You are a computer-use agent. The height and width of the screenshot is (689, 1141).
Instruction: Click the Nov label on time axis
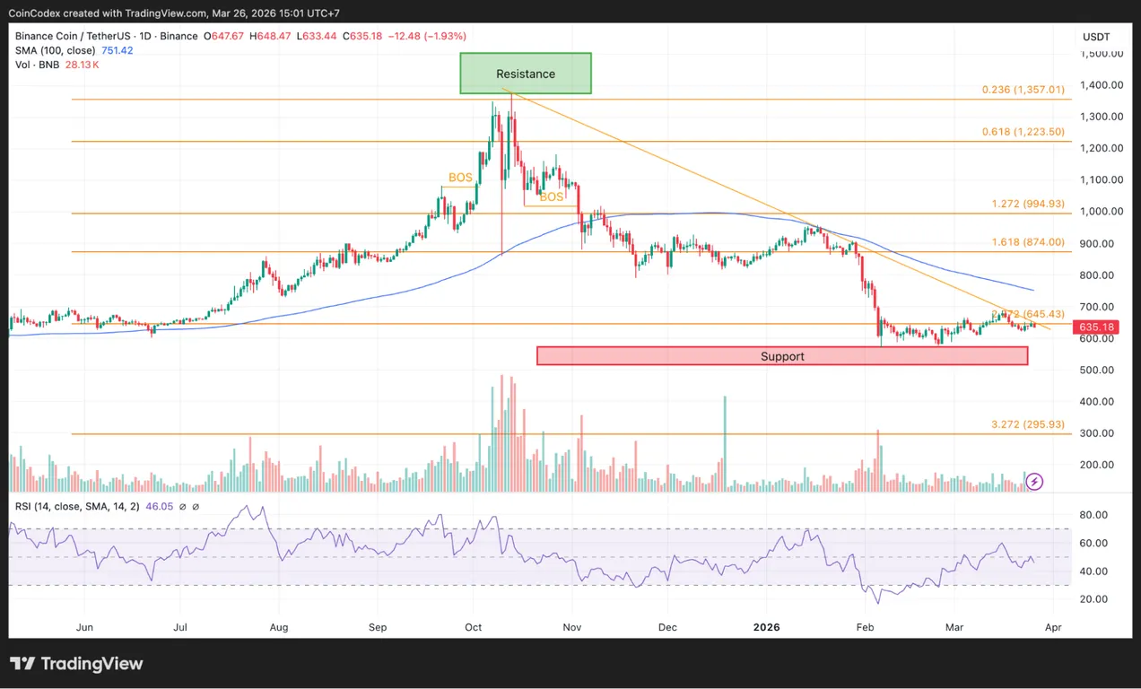(x=571, y=627)
